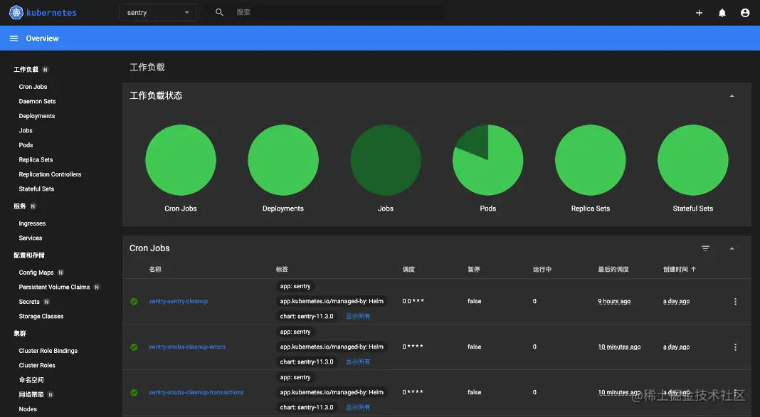Click the Cron Jobs filter icon
Viewport: 760px width, 417px height.
705,248
